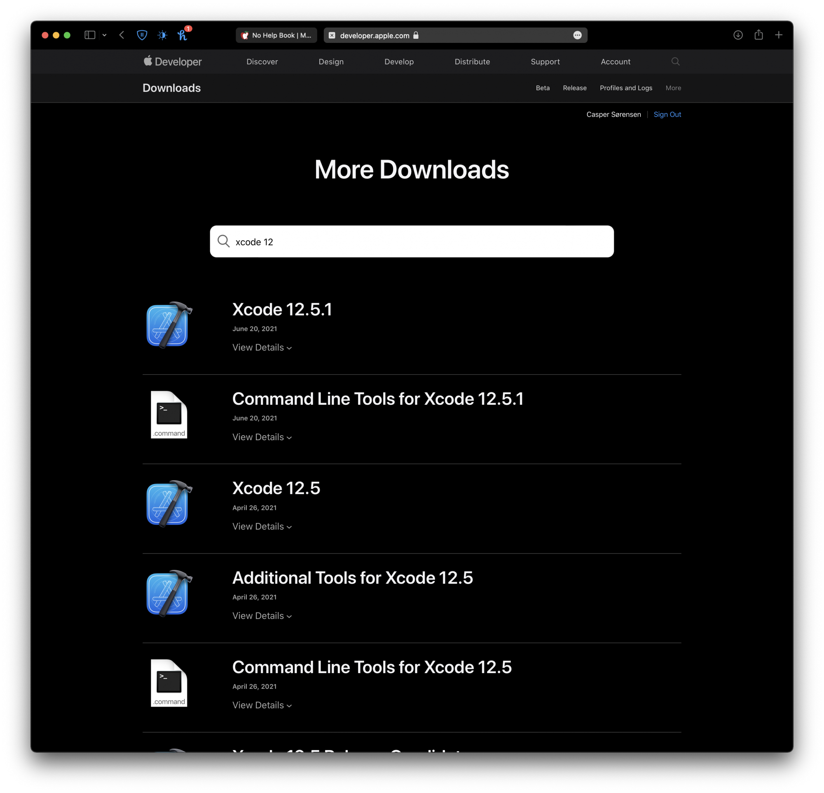Expand View Details for Command Line Tools 12.5.1

[x=262, y=437]
